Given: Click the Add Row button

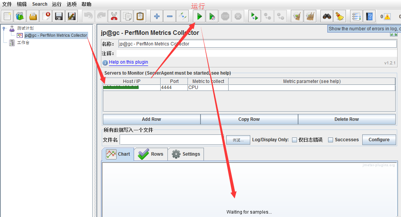Looking at the screenshot, I should click(x=152, y=119).
